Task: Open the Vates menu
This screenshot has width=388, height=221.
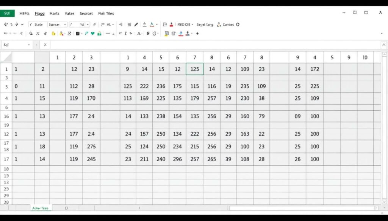Action: point(70,13)
